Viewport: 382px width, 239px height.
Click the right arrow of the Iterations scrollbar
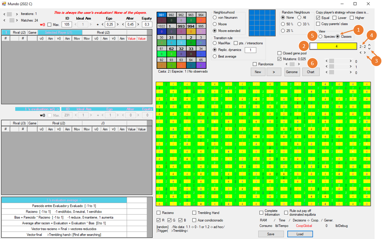[x=17, y=14]
